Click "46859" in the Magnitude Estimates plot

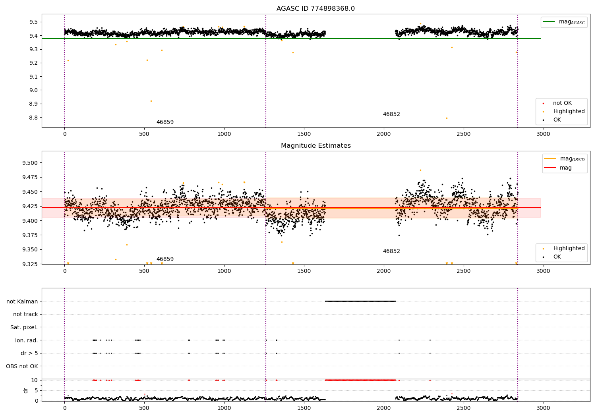pos(165,259)
